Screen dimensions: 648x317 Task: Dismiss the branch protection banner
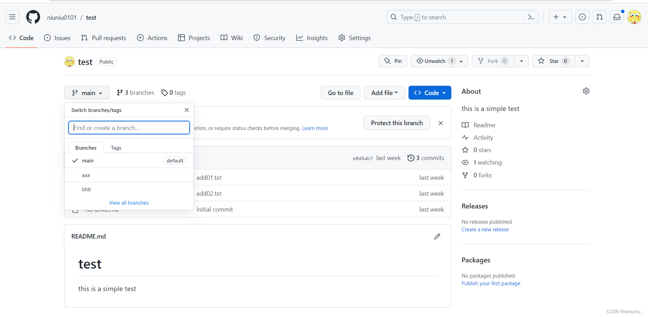pos(441,123)
